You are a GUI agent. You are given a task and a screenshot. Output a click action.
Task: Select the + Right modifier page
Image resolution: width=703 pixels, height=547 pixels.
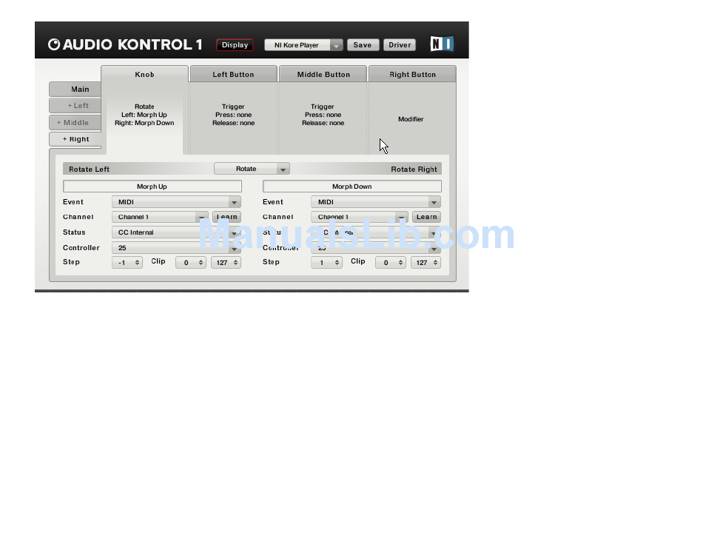[x=75, y=139]
